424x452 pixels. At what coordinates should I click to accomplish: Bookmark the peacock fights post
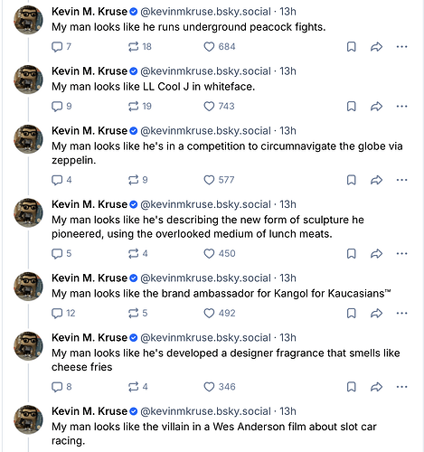coord(352,47)
